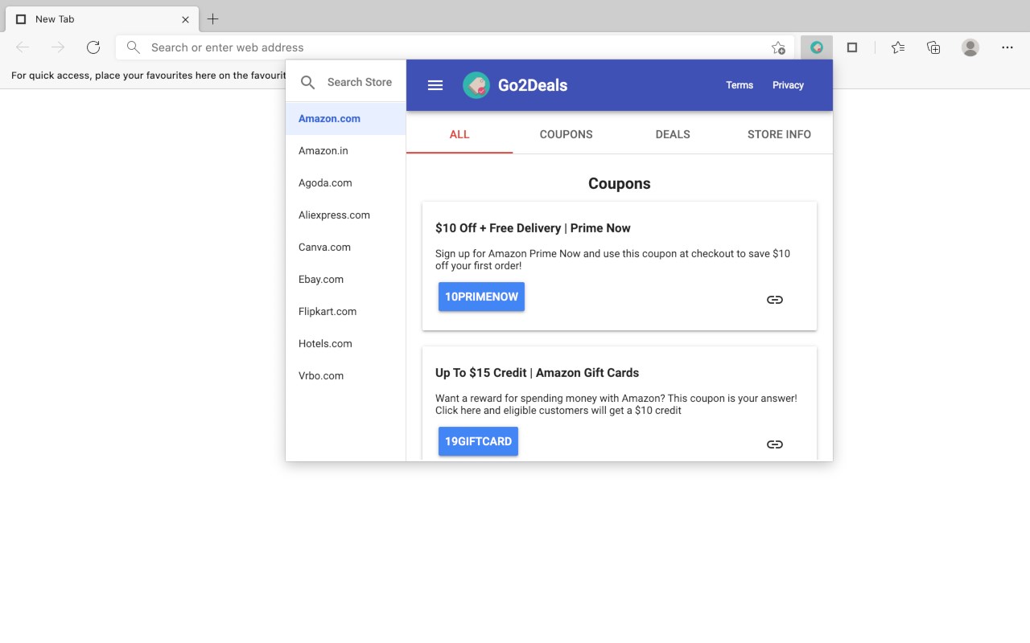The width and height of the screenshot is (1030, 643).
Task: Select Vrbo.com in store list
Action: click(346, 375)
